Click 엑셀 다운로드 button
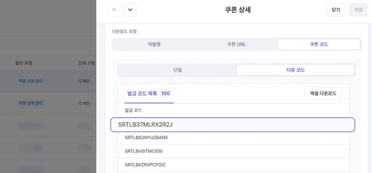The height and width of the screenshot is (173, 372). click(x=323, y=94)
